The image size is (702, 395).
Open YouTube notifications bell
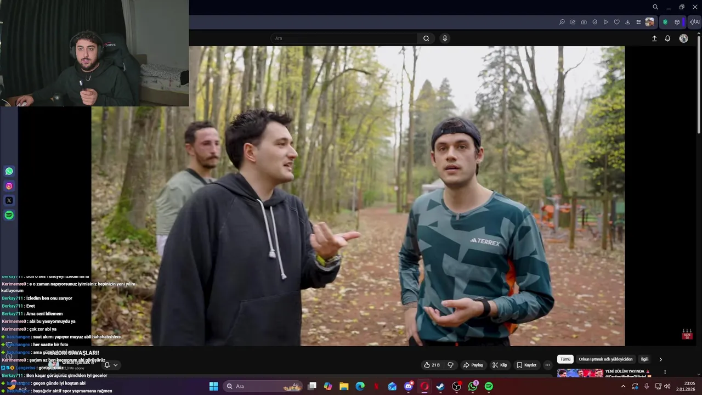[667, 38]
